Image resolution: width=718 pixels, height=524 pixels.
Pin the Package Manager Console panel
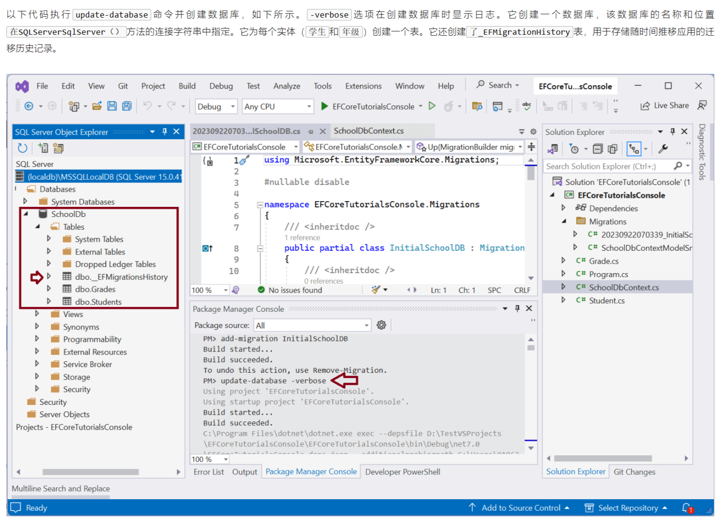(517, 308)
